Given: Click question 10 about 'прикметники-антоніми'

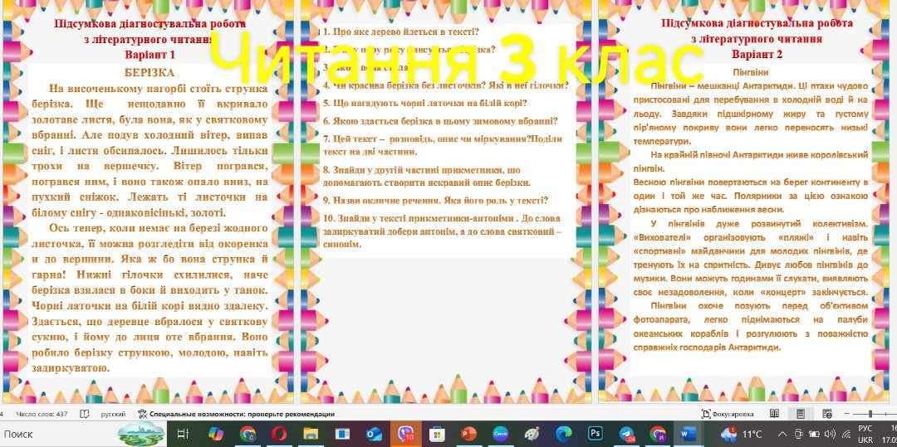Looking at the screenshot, I should [x=442, y=231].
